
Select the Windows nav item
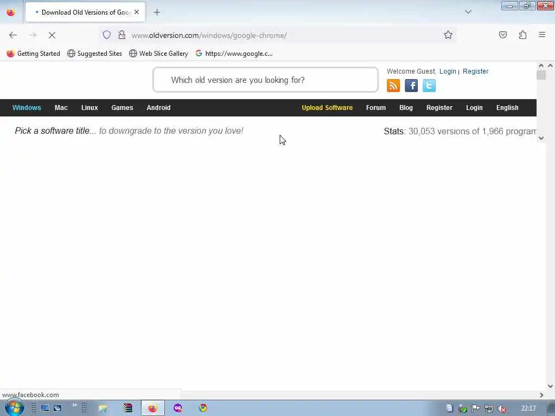27,108
